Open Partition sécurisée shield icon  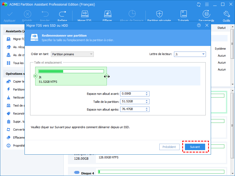159,14
